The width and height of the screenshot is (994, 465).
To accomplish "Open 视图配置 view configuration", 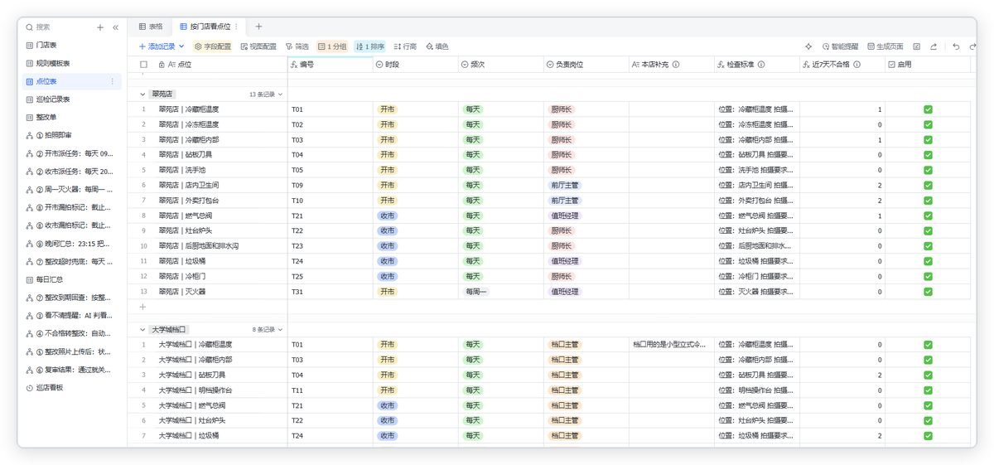I will 258,46.
